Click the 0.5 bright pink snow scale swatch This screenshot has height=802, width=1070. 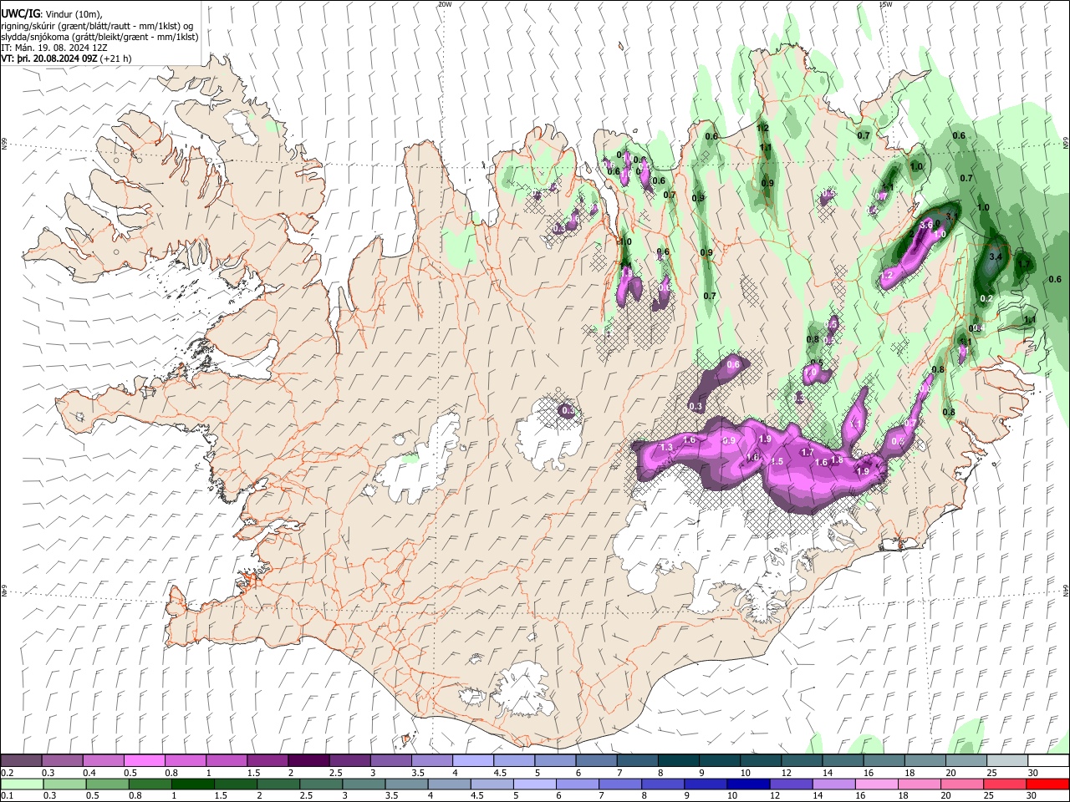click(145, 761)
